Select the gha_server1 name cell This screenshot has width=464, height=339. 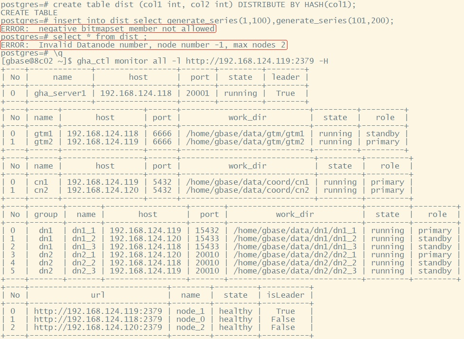(x=60, y=94)
